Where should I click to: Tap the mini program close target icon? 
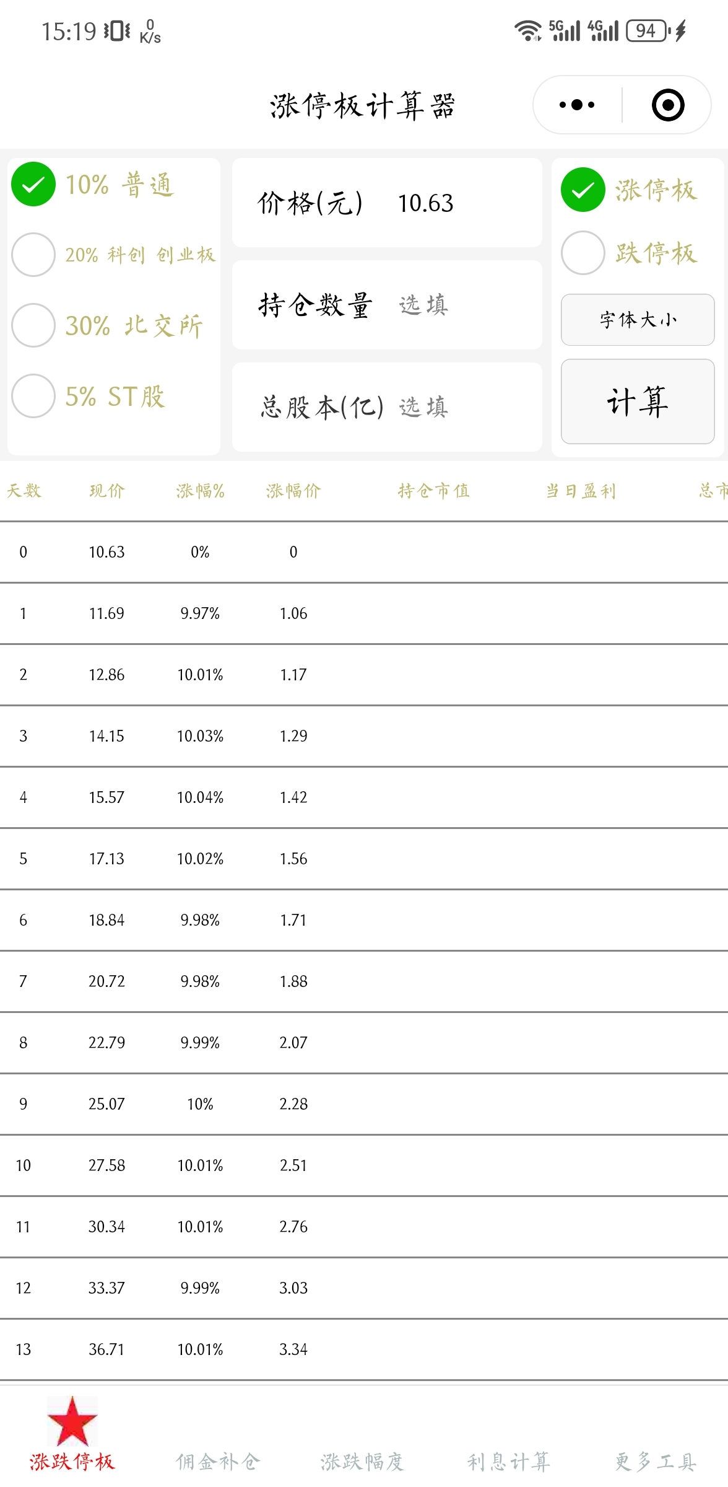click(668, 105)
